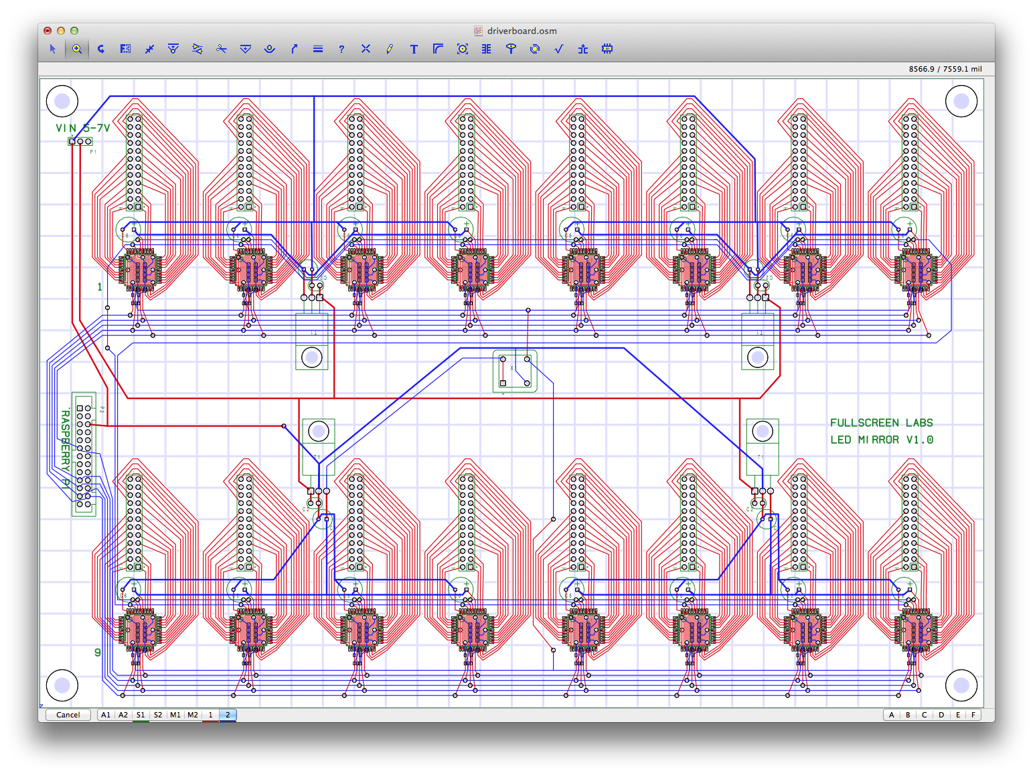The height and width of the screenshot is (775, 1033).
Task: Click the center four-pad component X
Action: coord(515,371)
